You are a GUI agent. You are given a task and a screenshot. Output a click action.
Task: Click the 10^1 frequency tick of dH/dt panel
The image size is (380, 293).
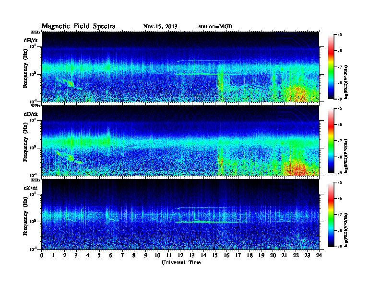pyautogui.click(x=34, y=46)
